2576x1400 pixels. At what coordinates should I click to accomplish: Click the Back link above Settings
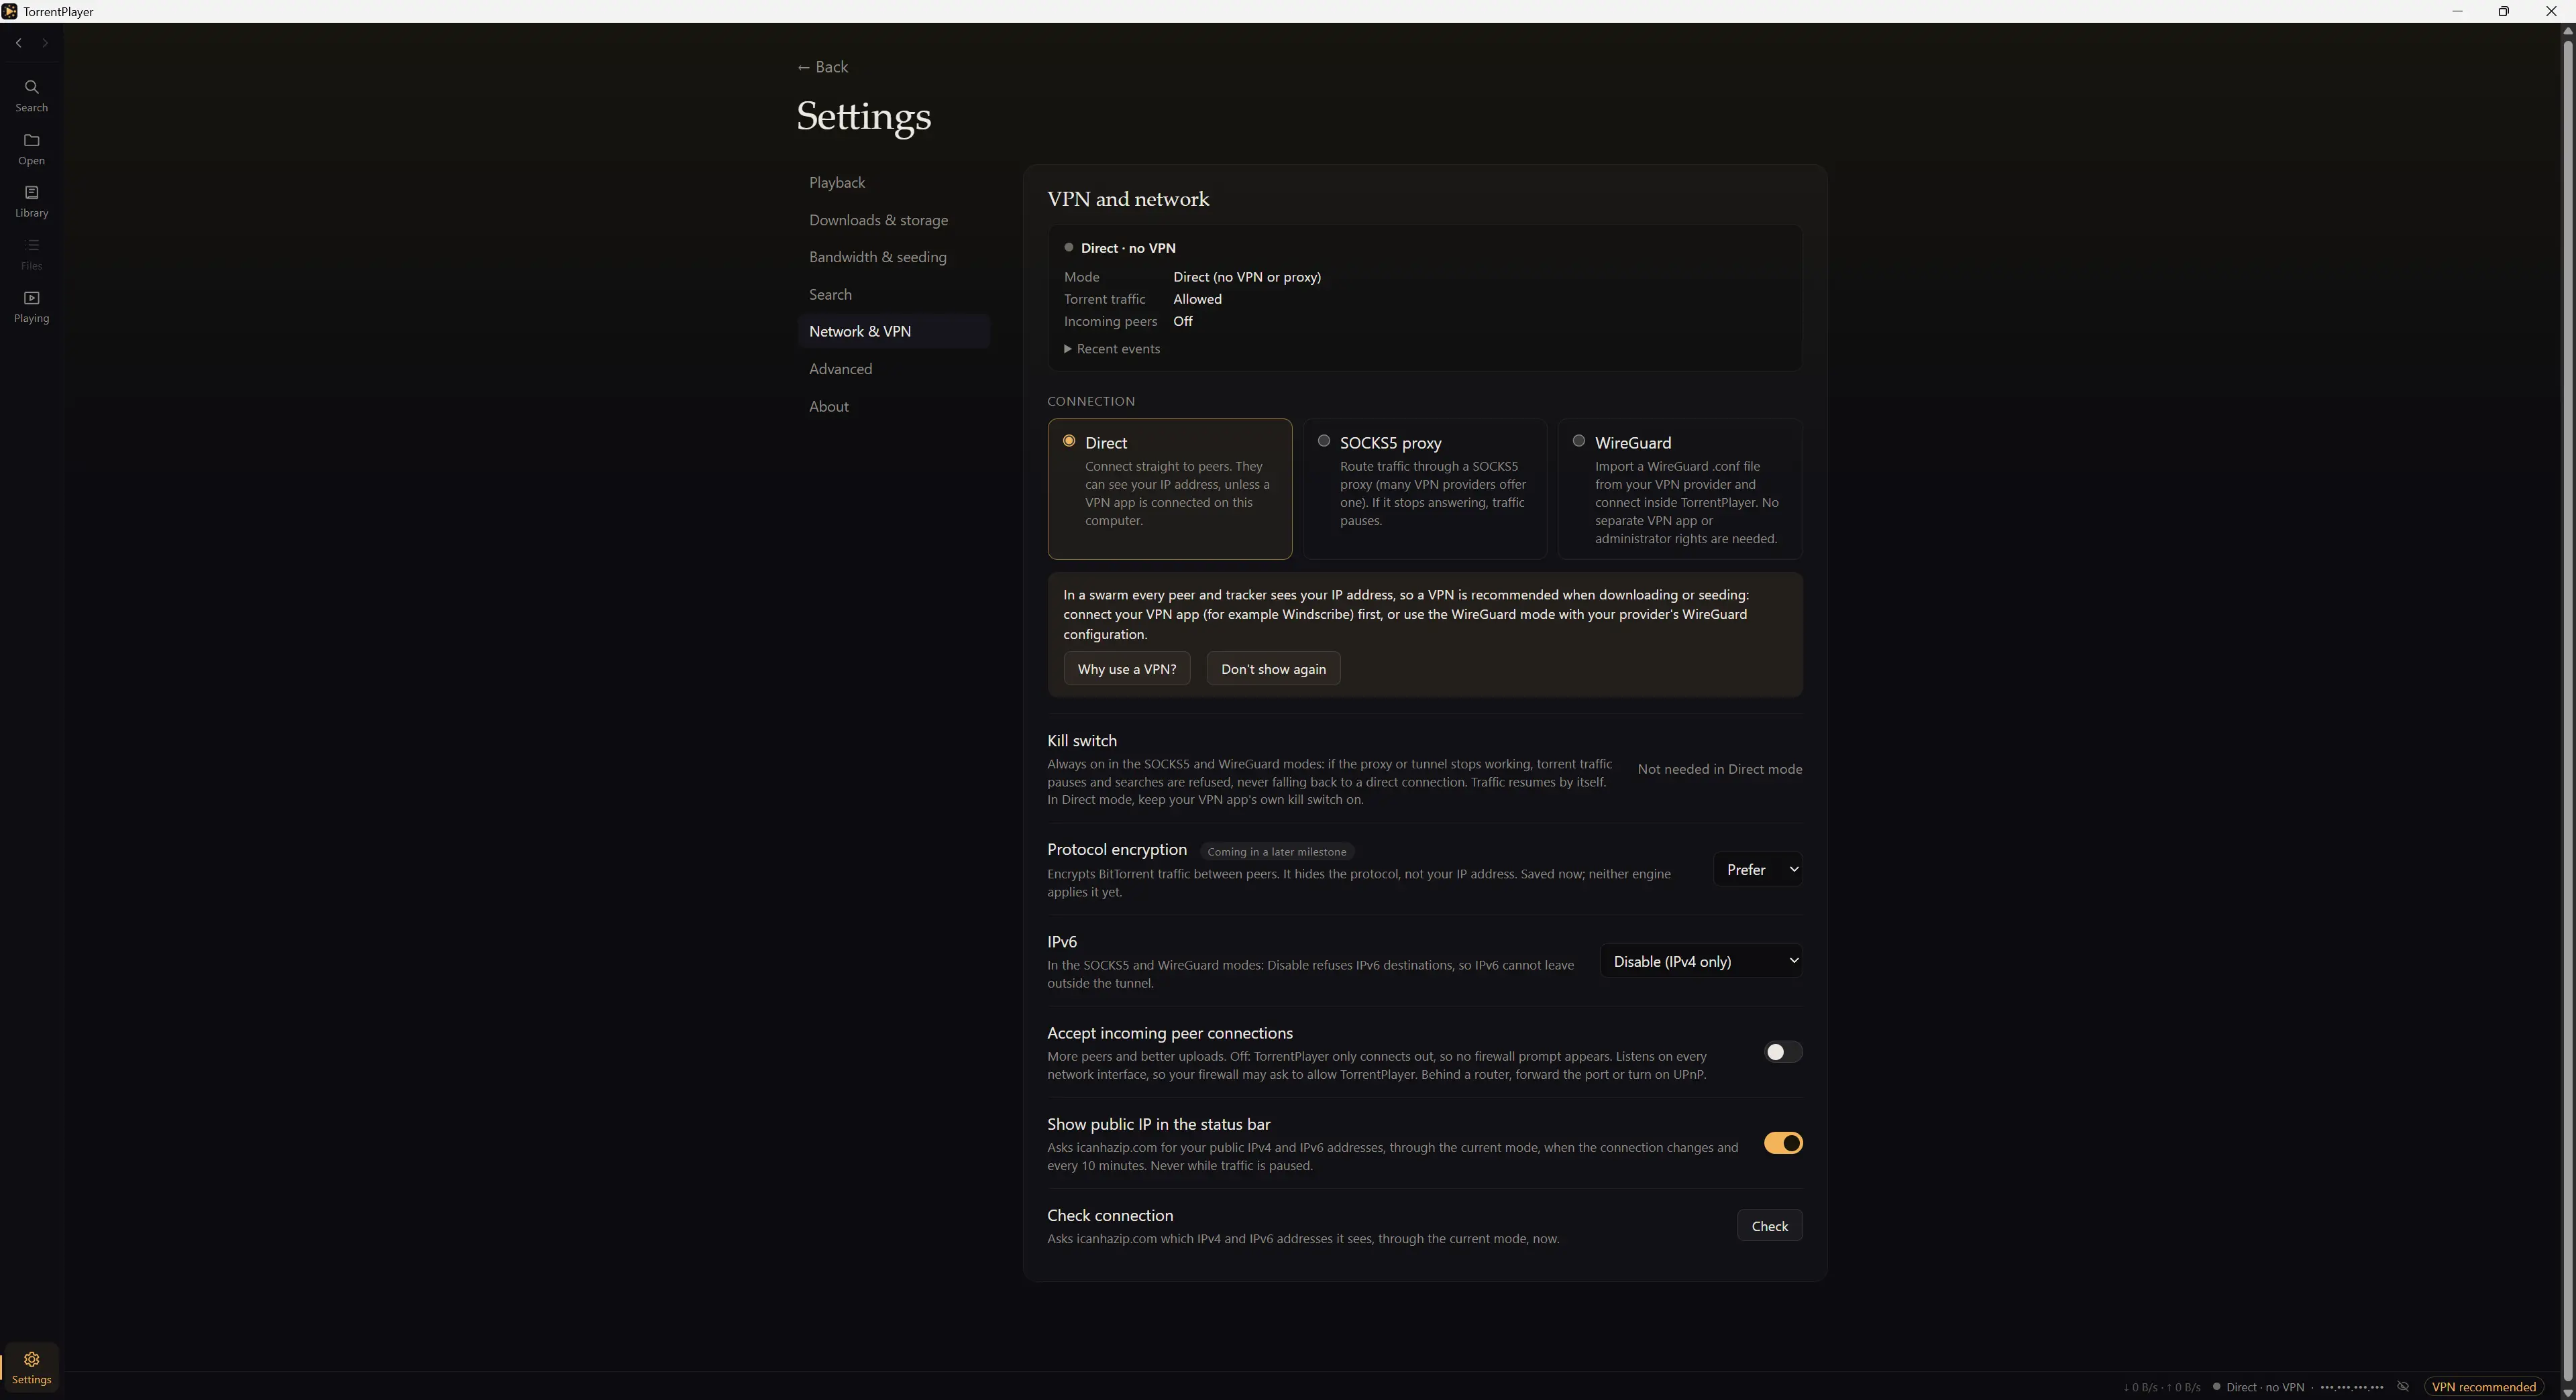(x=822, y=67)
